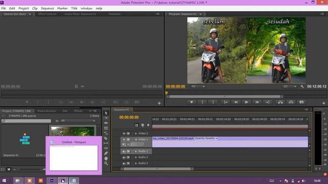Switch Project panel to list view
The height and width of the screenshot is (184, 328).
coord(3,169)
